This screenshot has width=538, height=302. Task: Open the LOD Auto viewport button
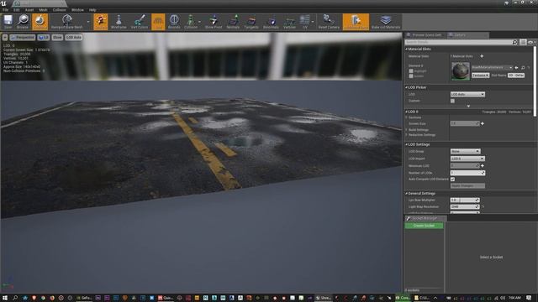(x=74, y=37)
